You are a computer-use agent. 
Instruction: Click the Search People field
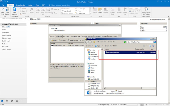[135, 8]
